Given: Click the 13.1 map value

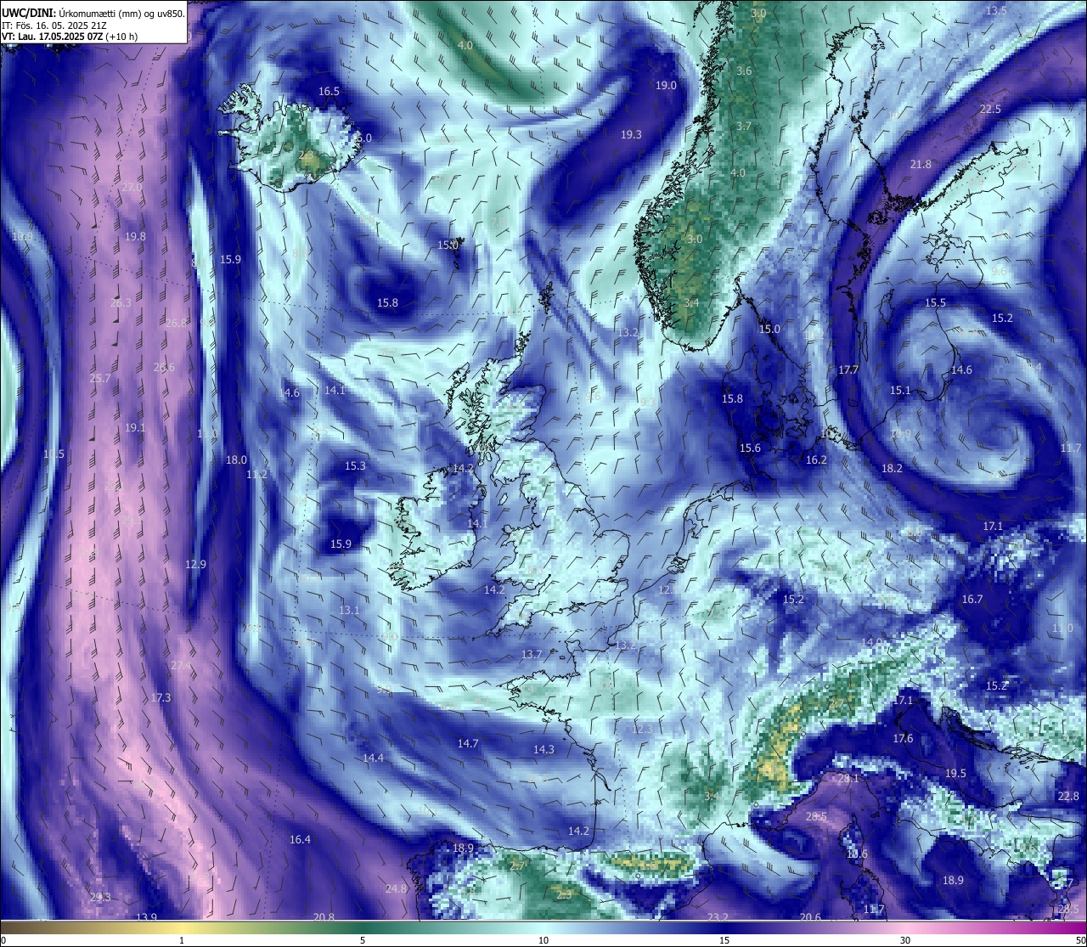Looking at the screenshot, I should point(349,610).
